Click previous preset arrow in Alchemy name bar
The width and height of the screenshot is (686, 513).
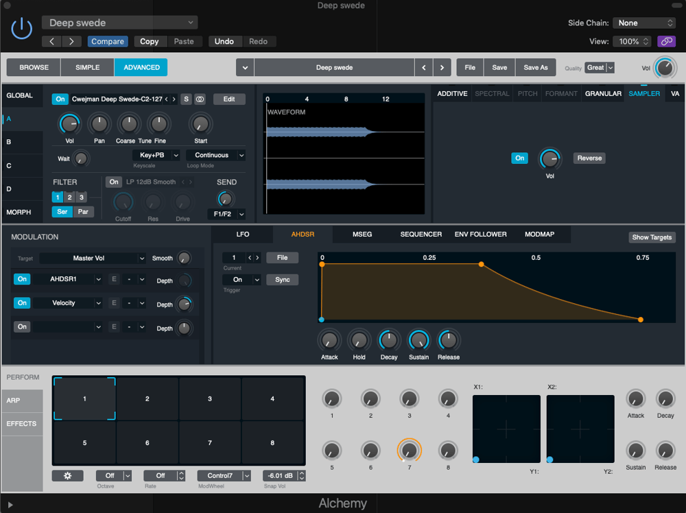423,68
